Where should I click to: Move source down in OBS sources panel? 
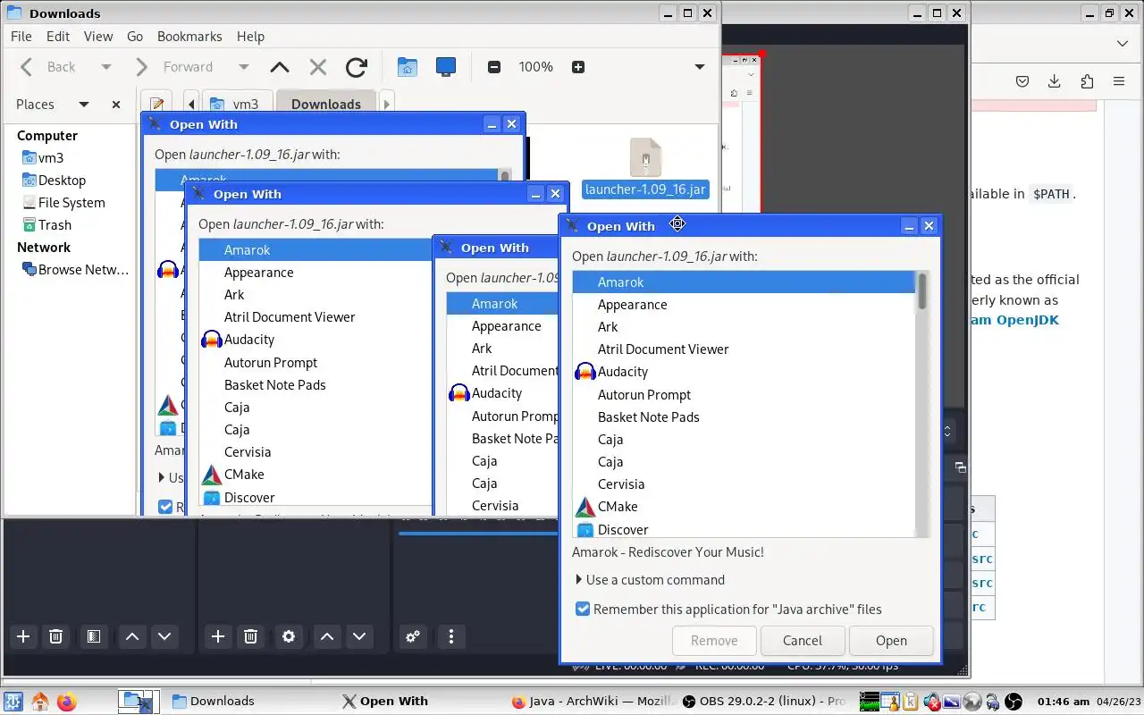359,636
